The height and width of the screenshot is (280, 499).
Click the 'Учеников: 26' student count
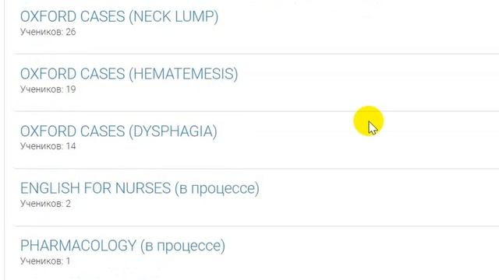click(x=48, y=32)
